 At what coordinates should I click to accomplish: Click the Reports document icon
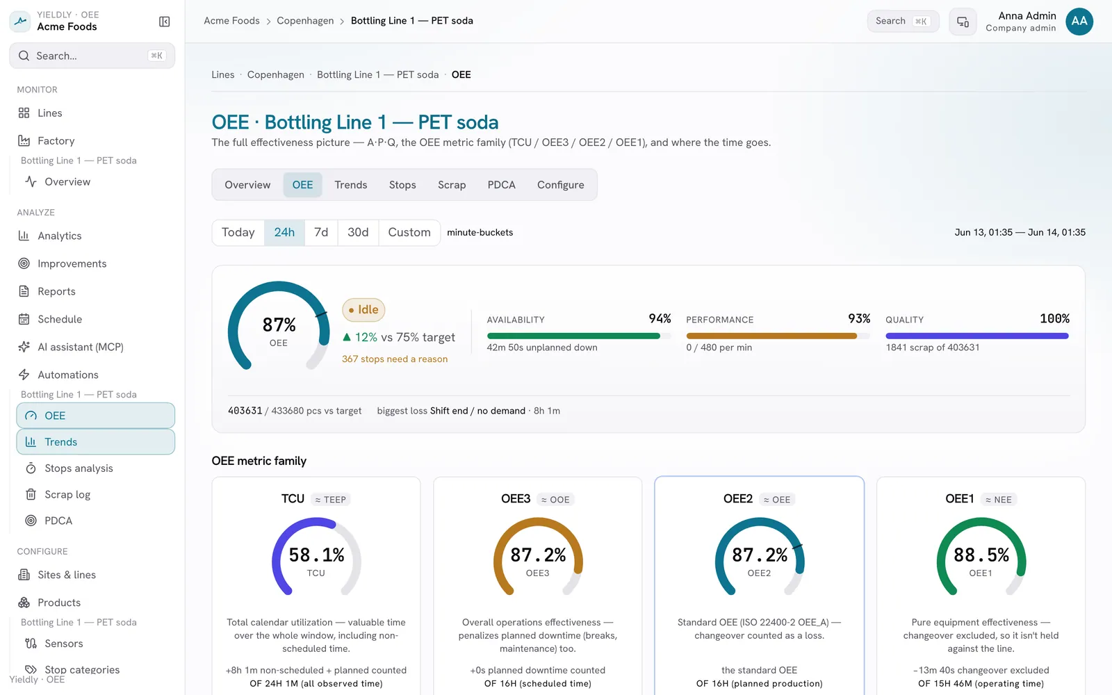(x=24, y=291)
